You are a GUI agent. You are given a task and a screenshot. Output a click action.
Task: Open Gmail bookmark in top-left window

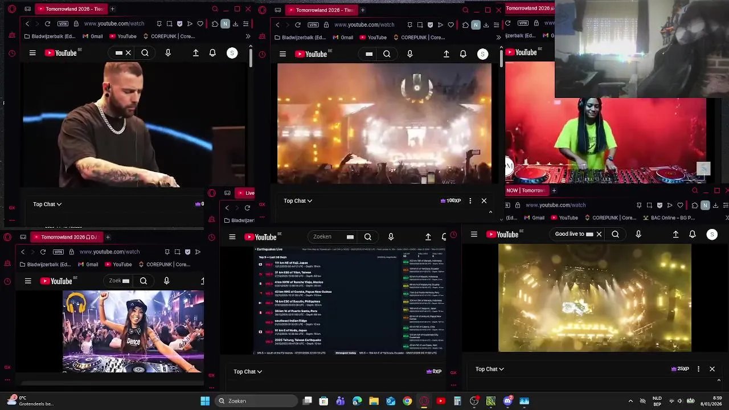click(92, 36)
